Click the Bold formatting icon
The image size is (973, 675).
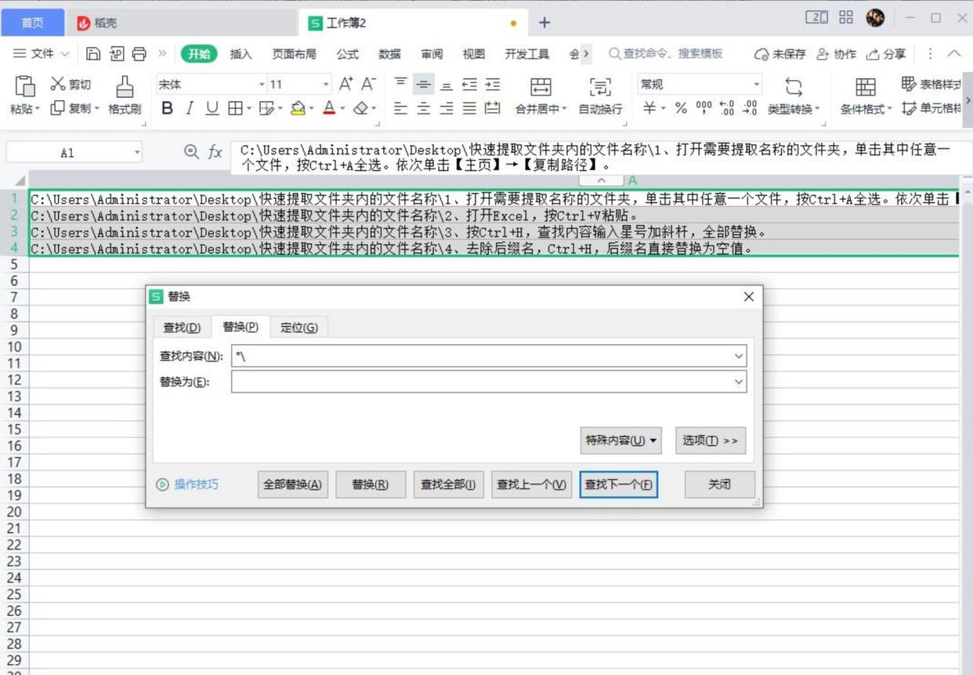167,109
